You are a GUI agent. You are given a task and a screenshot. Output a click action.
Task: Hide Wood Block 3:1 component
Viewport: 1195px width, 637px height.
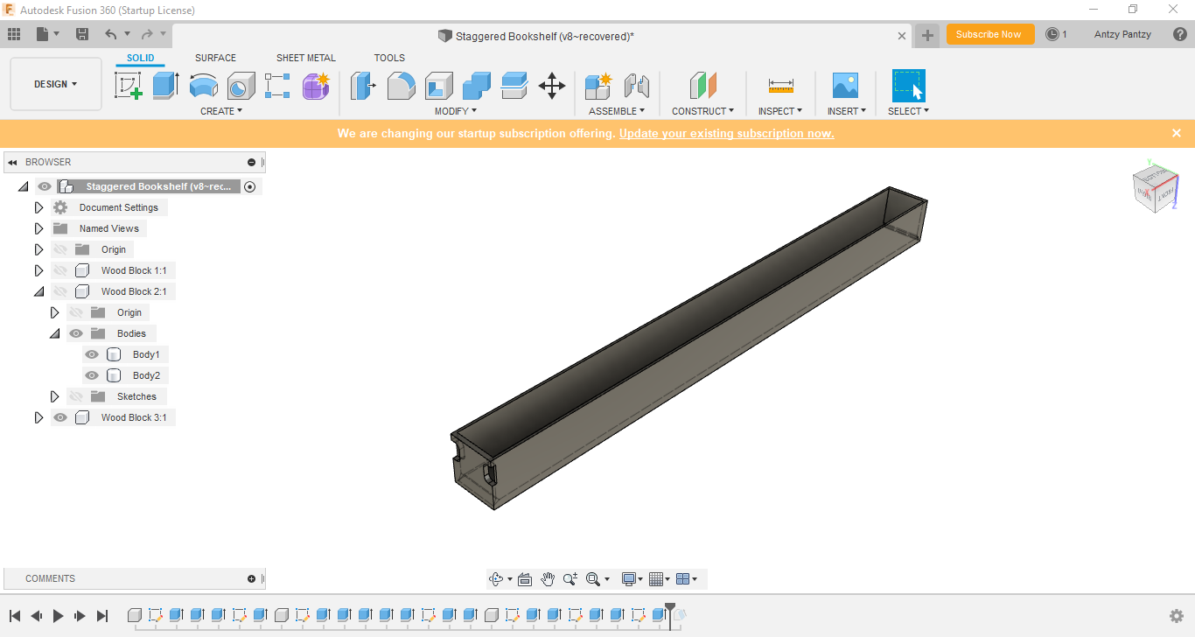60,417
